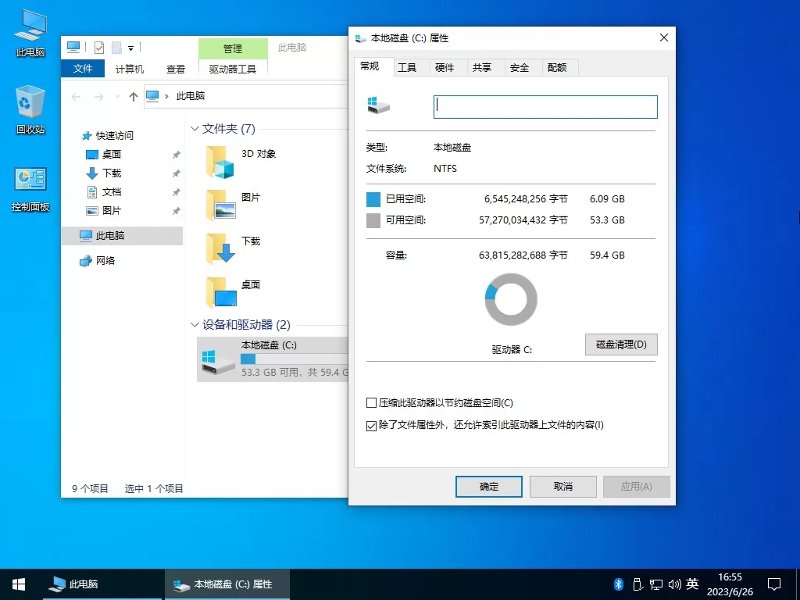Collapse the 设备和驱动器 (2) section
800x600 pixels.
pyautogui.click(x=194, y=325)
